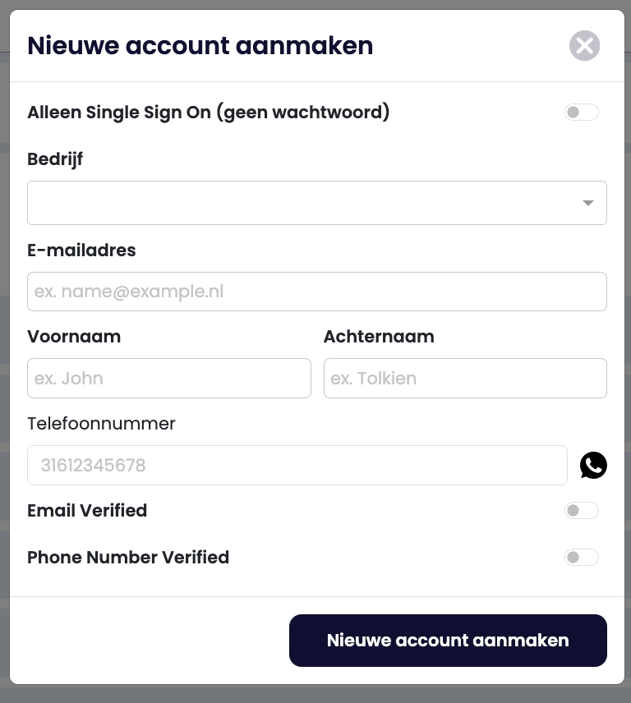Click the Phone Number Verified label

pos(128,558)
